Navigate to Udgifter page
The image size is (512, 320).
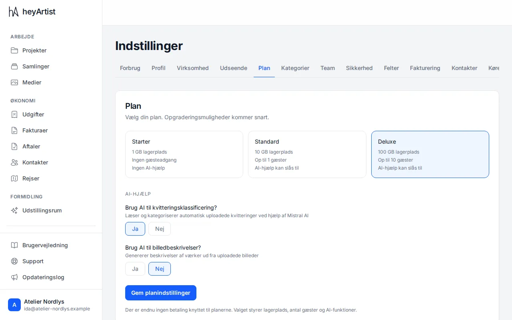(51, 114)
